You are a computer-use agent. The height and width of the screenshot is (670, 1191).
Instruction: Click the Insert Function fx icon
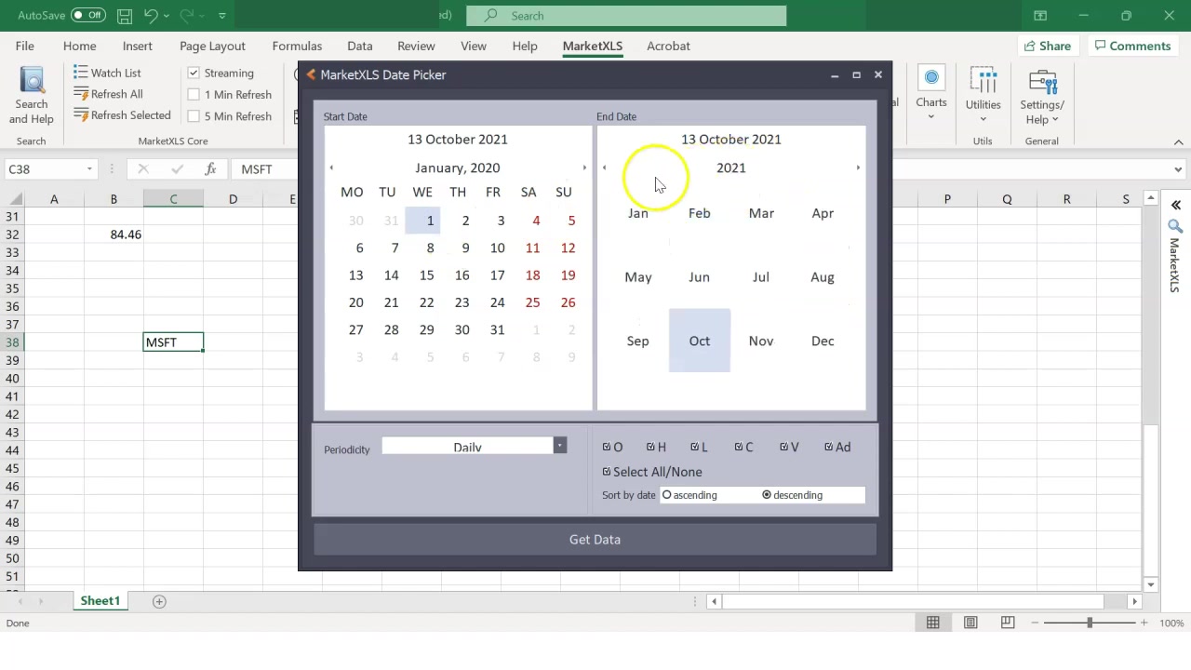click(211, 169)
